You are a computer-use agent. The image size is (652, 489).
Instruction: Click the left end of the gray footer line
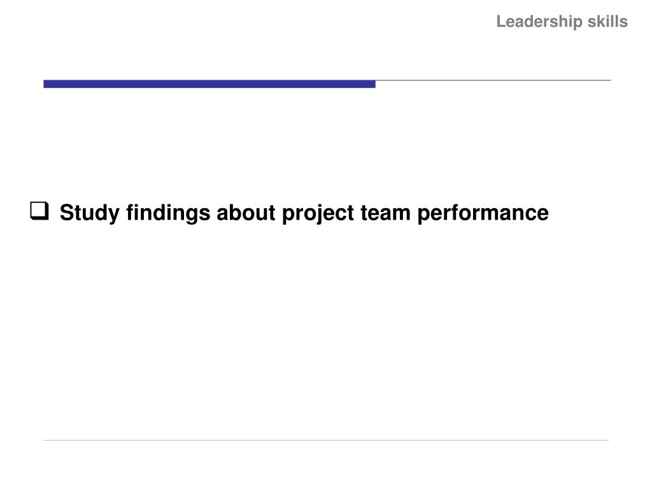[x=46, y=440]
